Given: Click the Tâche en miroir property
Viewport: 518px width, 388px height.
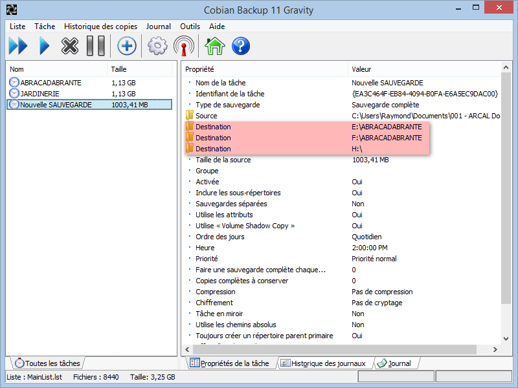Looking at the screenshot, I should coord(219,314).
